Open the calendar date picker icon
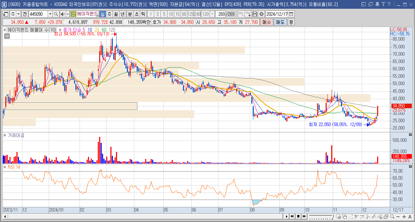This screenshot has width=415, height=222. pos(291,14)
